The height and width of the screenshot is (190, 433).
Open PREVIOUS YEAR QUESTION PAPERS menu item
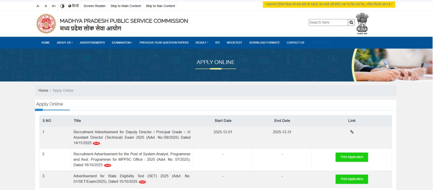164,42
